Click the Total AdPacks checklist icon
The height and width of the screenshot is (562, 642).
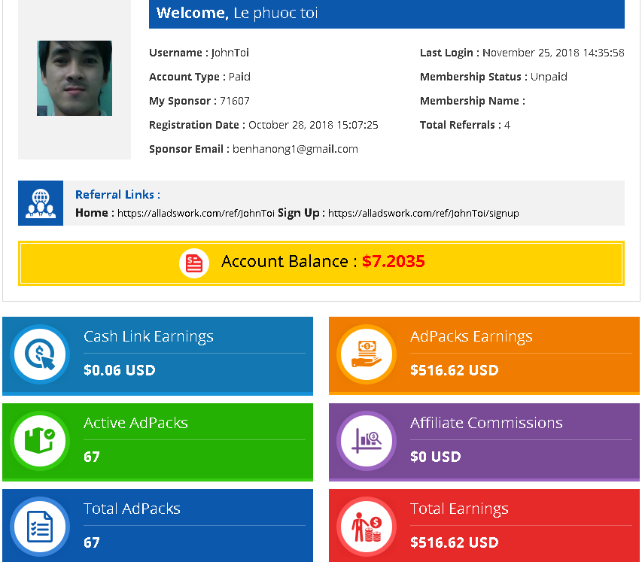(x=40, y=527)
